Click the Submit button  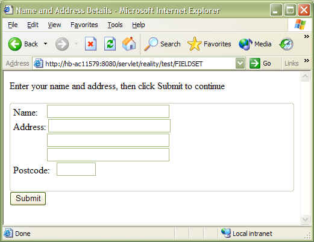(28, 199)
